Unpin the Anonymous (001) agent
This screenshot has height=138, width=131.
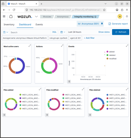(102, 24)
